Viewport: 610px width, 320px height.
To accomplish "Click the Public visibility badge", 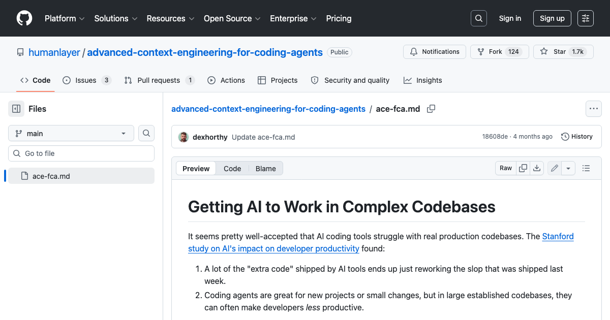I will coord(339,52).
